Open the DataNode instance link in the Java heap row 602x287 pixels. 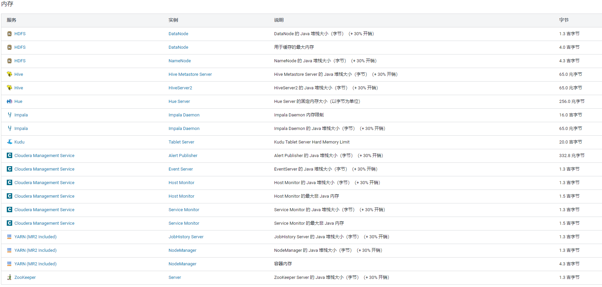pos(178,34)
